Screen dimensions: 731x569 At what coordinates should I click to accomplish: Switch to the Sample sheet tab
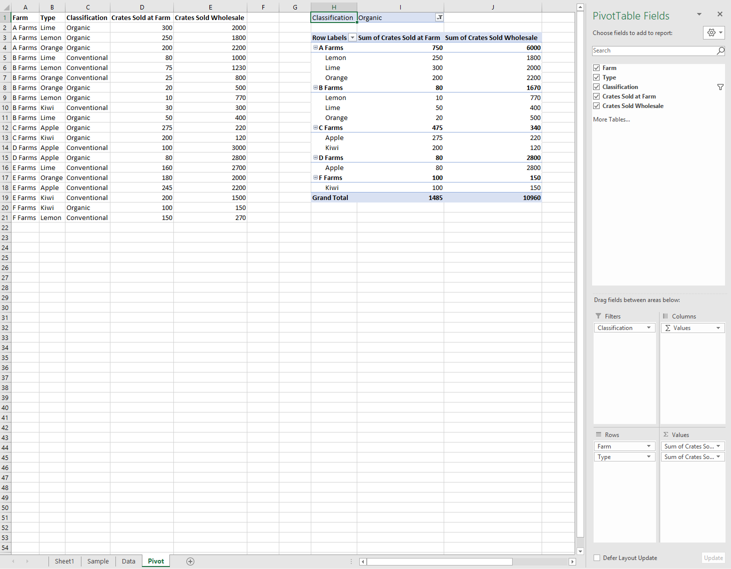(97, 561)
